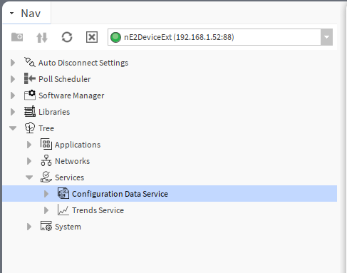Click the Software Manager gear-folder icon
347x273 pixels.
pyautogui.click(x=30, y=95)
